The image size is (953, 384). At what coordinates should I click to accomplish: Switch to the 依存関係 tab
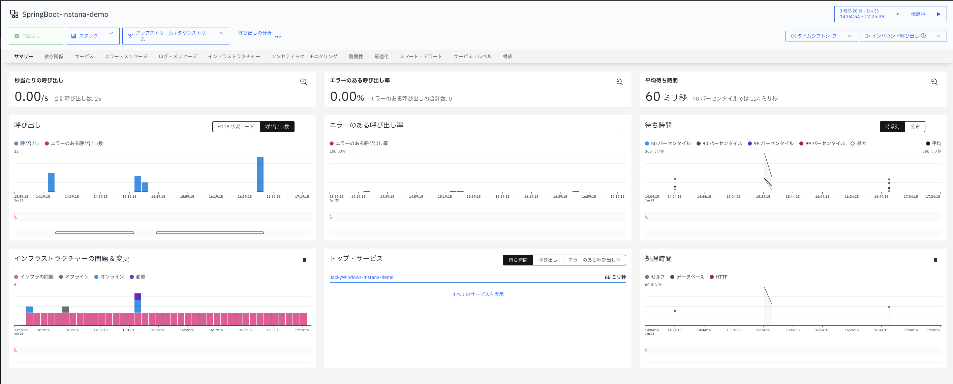coord(53,56)
